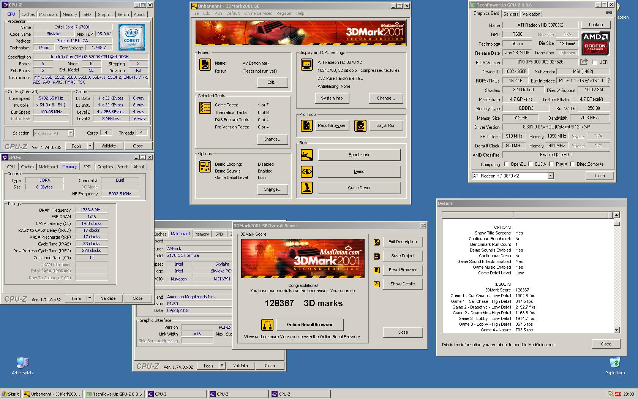Image resolution: width=638 pixels, height=399 pixels.
Task: Click the Display and CPU Settings monitor icon
Action: point(307,65)
